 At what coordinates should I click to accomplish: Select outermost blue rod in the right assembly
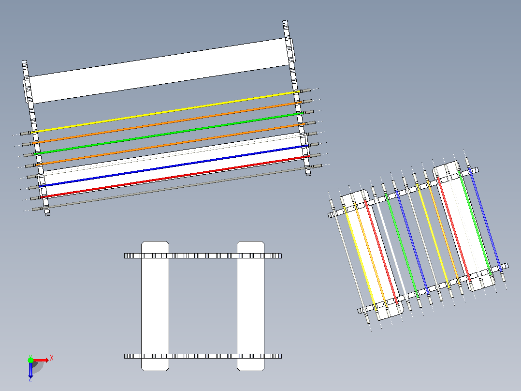click(x=485, y=220)
